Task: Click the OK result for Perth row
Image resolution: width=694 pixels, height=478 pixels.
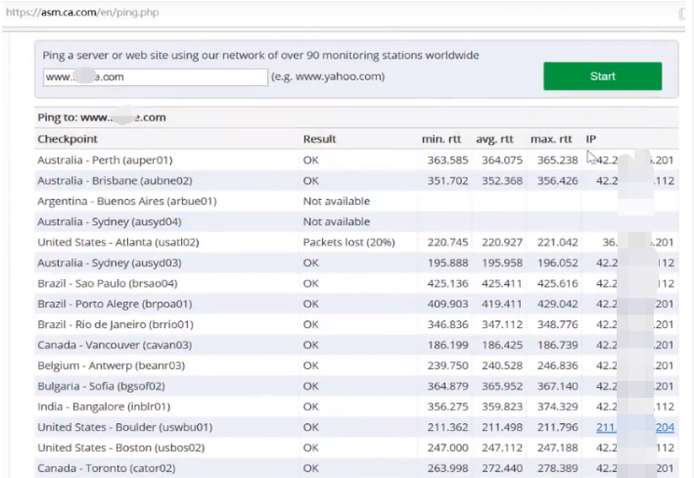Action: coord(310,160)
